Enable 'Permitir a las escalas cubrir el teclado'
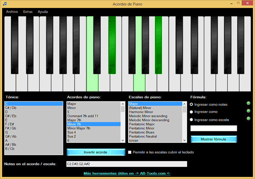255x179 pixels. 130,152
